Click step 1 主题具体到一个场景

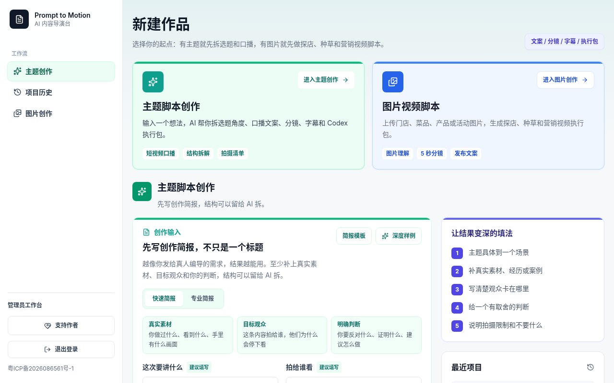523,253
